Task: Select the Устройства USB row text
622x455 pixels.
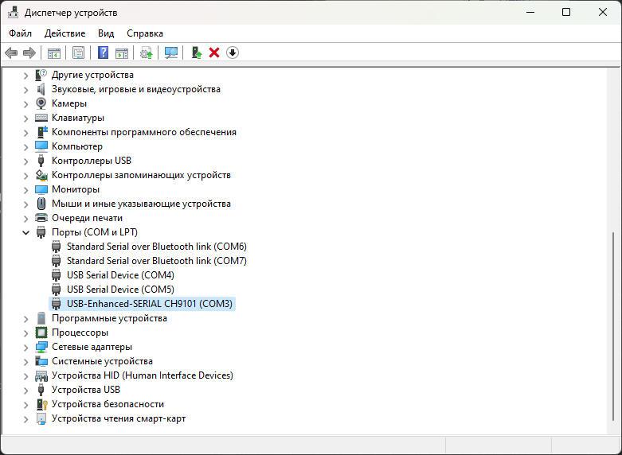Action: coord(86,390)
